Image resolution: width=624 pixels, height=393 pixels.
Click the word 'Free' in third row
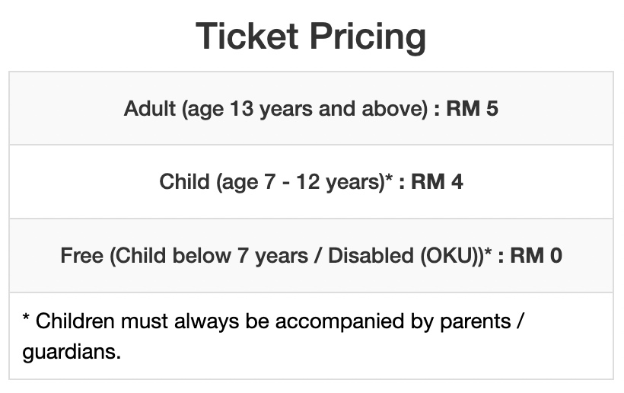pyautogui.click(x=81, y=256)
